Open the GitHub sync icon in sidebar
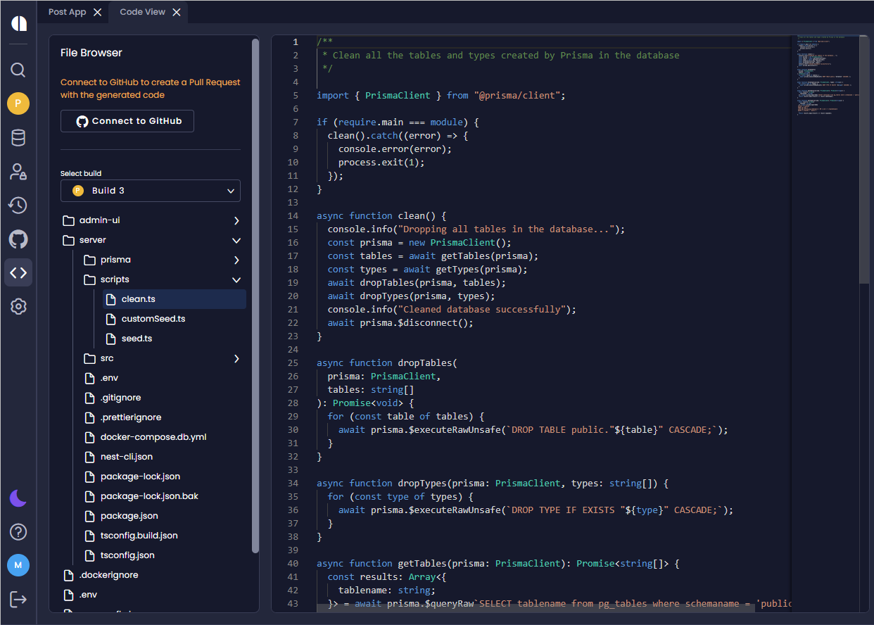Image resolution: width=874 pixels, height=625 pixels. tap(18, 239)
